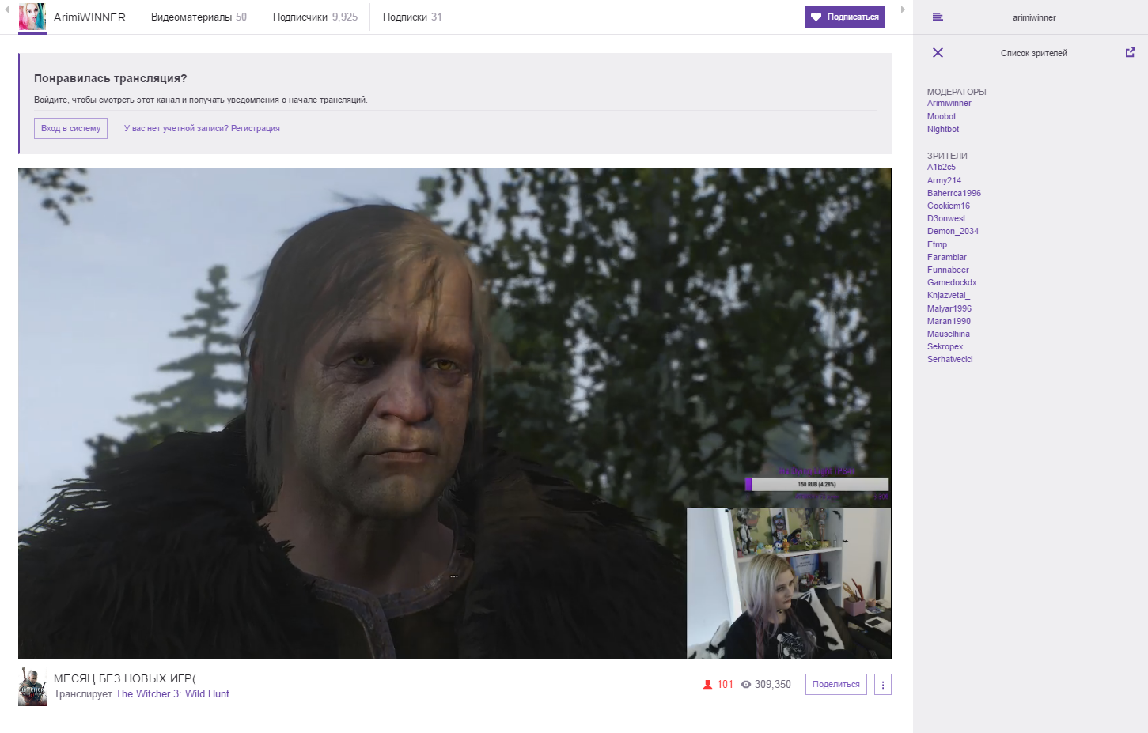Select viewer Funnabeer
The height and width of the screenshot is (733, 1148).
948,270
